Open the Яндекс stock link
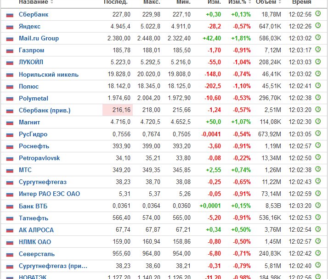Screen dimensions: 328x279 click(29, 26)
